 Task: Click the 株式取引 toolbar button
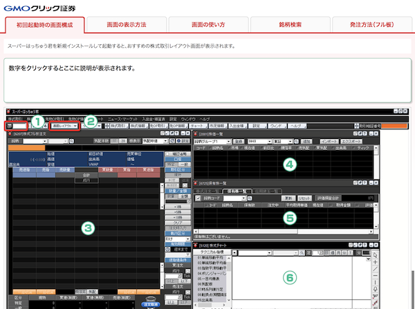(x=119, y=126)
